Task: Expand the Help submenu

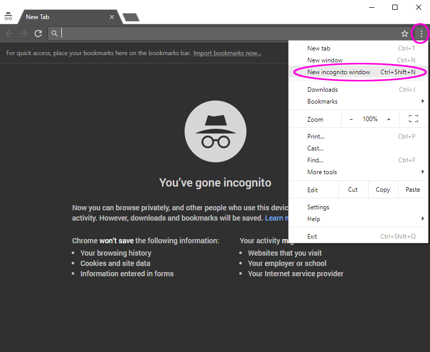Action: pyautogui.click(x=313, y=219)
